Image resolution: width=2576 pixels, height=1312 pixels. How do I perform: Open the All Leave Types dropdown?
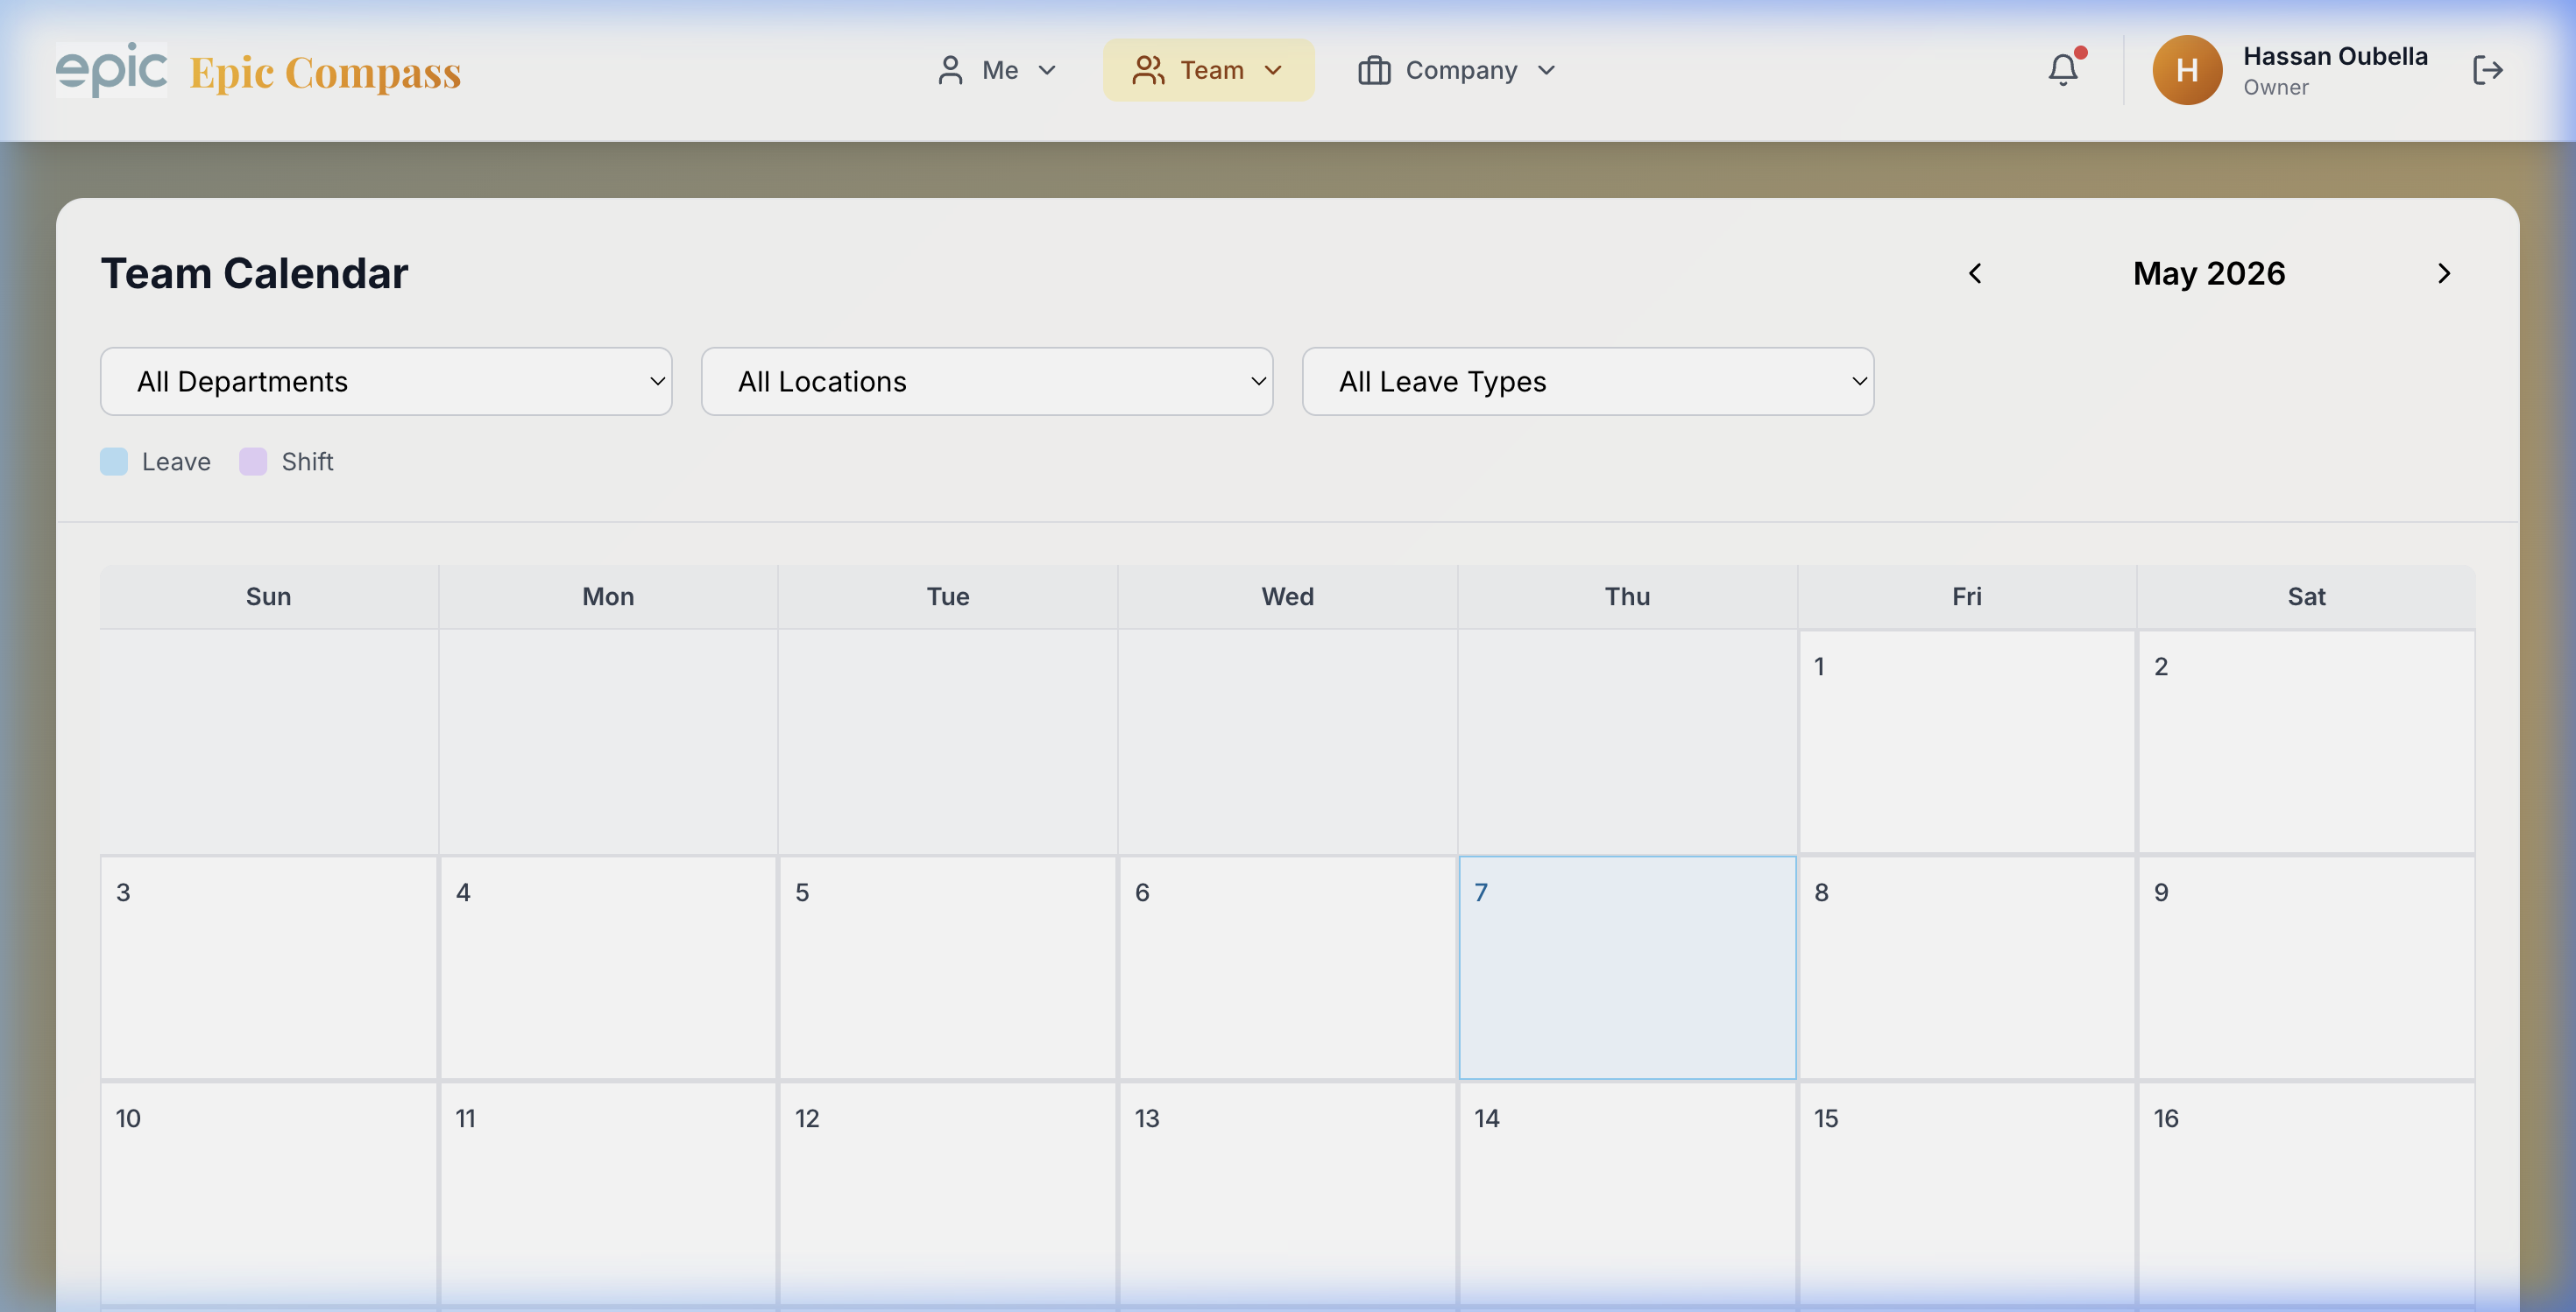(1588, 382)
